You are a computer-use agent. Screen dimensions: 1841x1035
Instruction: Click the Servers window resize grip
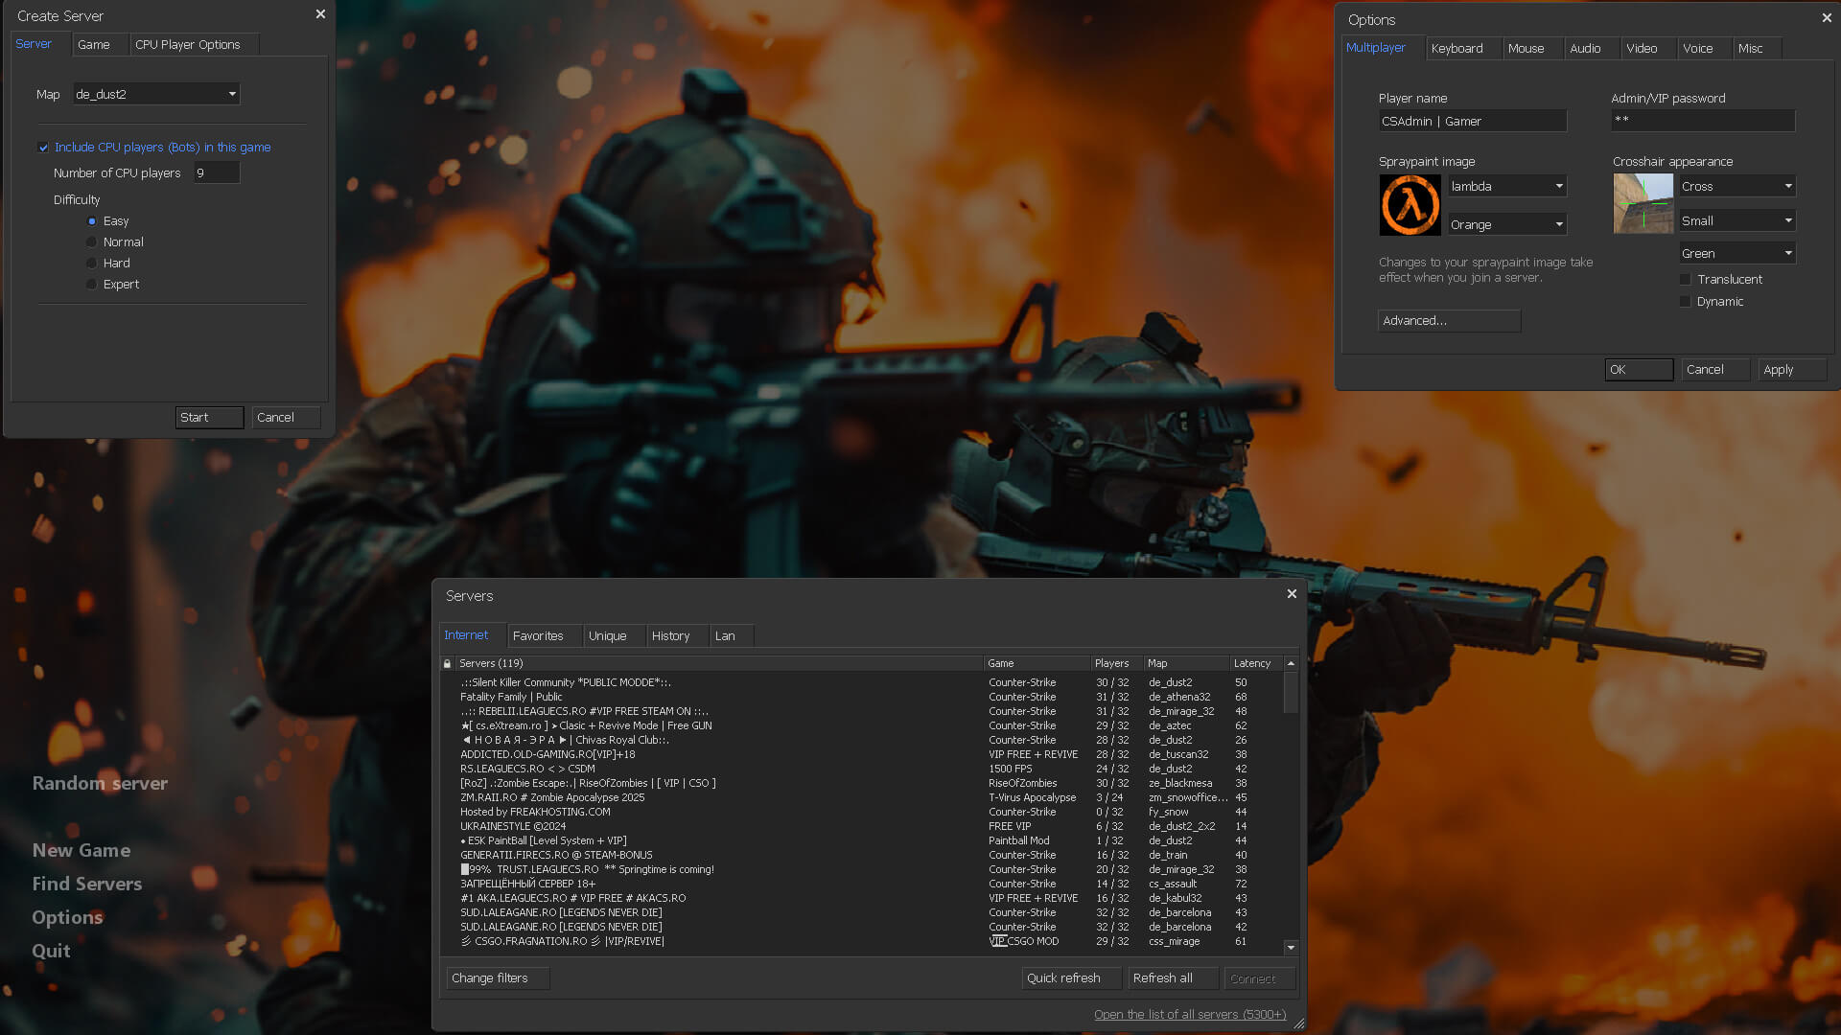(x=1298, y=1023)
